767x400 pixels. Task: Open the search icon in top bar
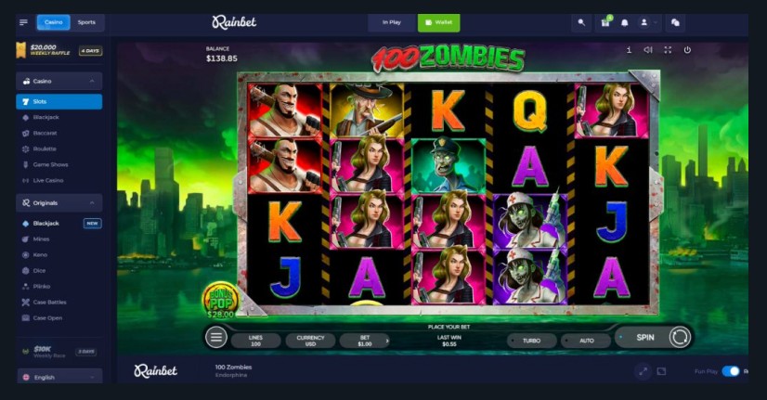pyautogui.click(x=581, y=22)
